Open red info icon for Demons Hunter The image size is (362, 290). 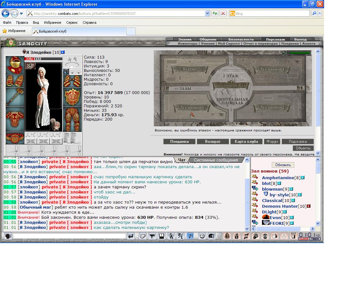[309, 206]
